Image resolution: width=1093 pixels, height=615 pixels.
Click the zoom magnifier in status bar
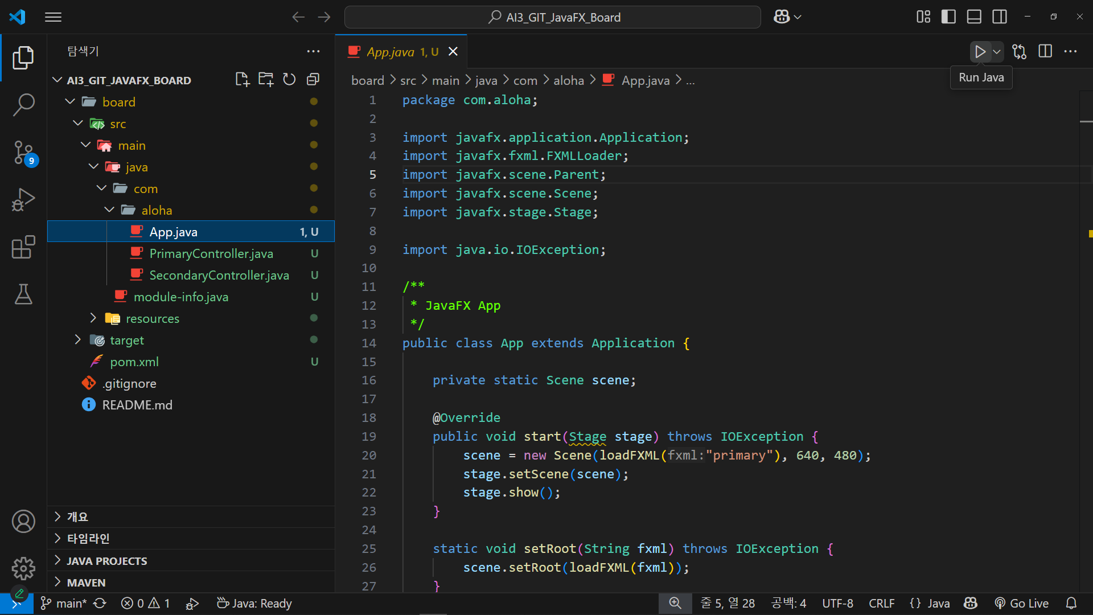(x=675, y=604)
